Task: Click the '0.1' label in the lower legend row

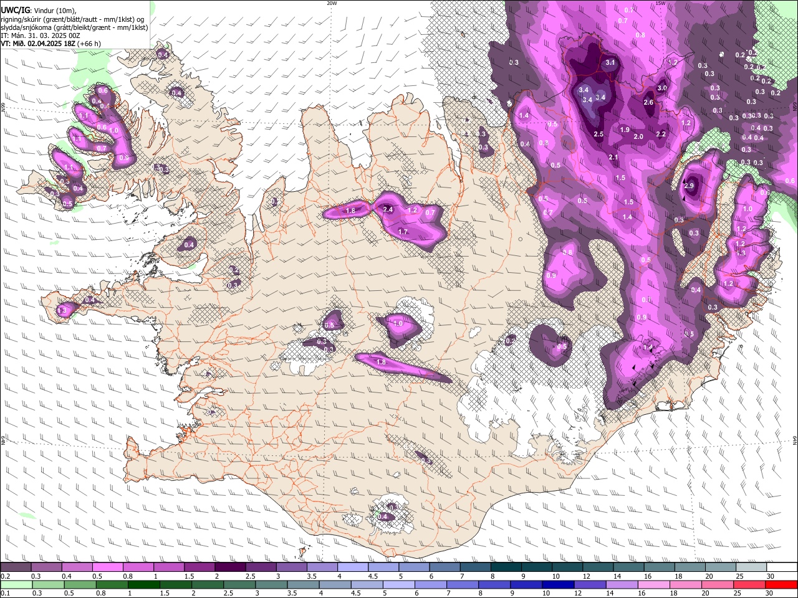Action: click(4, 593)
